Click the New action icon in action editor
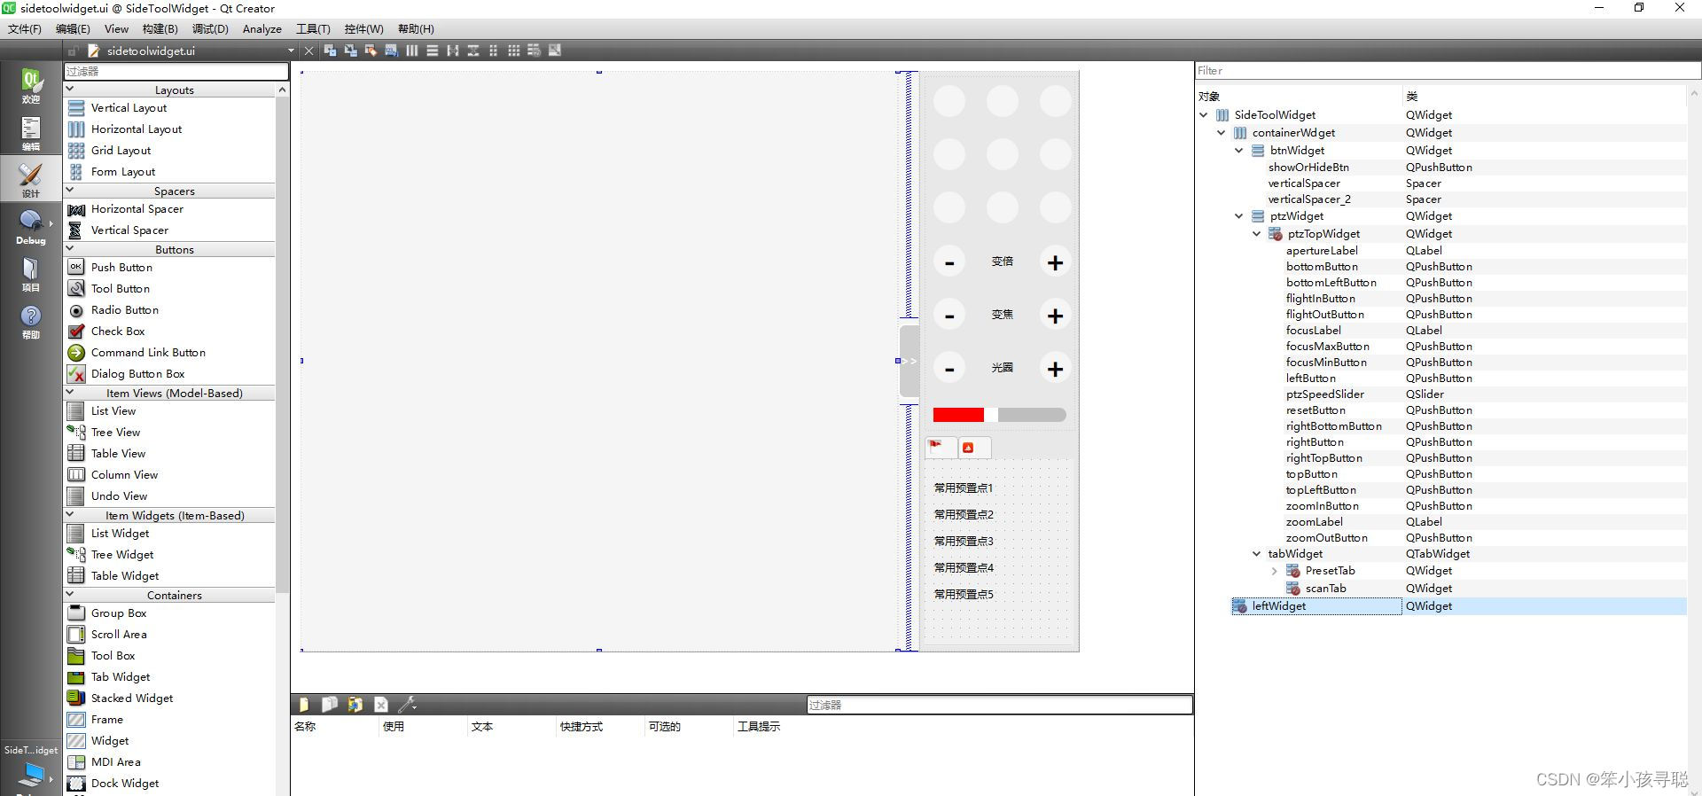1702x796 pixels. (304, 705)
